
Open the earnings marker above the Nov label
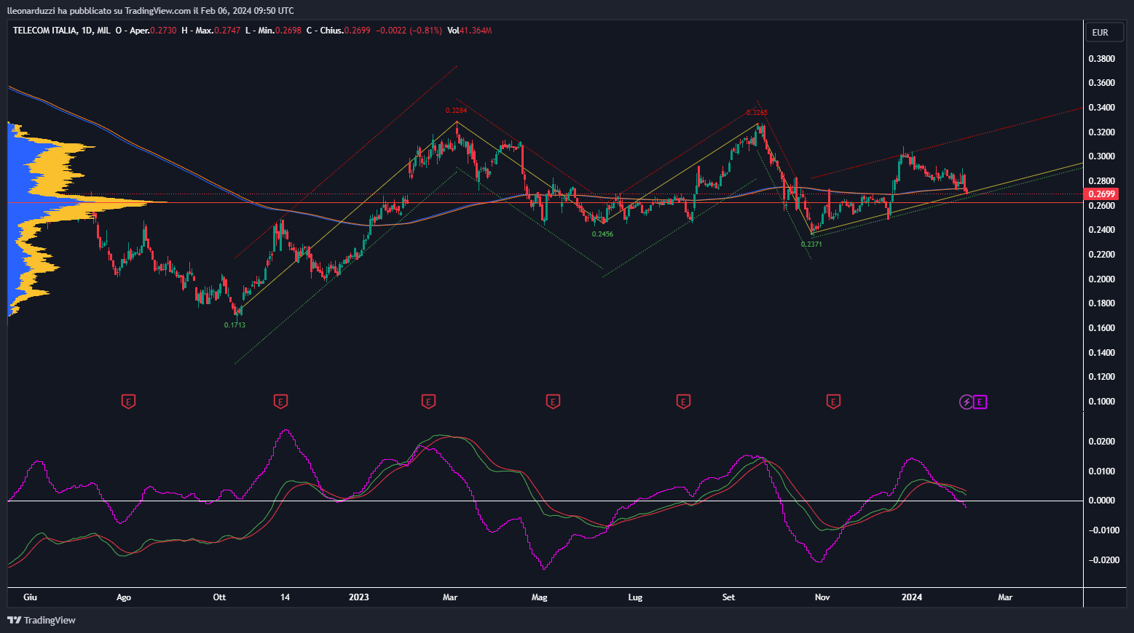click(x=833, y=401)
